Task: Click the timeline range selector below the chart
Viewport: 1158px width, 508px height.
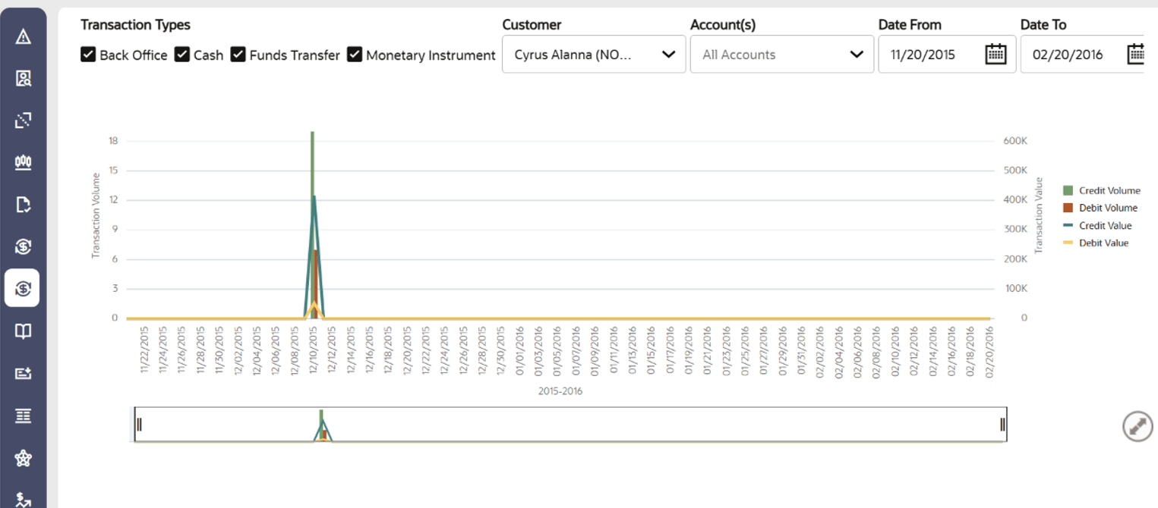Action: tap(570, 425)
